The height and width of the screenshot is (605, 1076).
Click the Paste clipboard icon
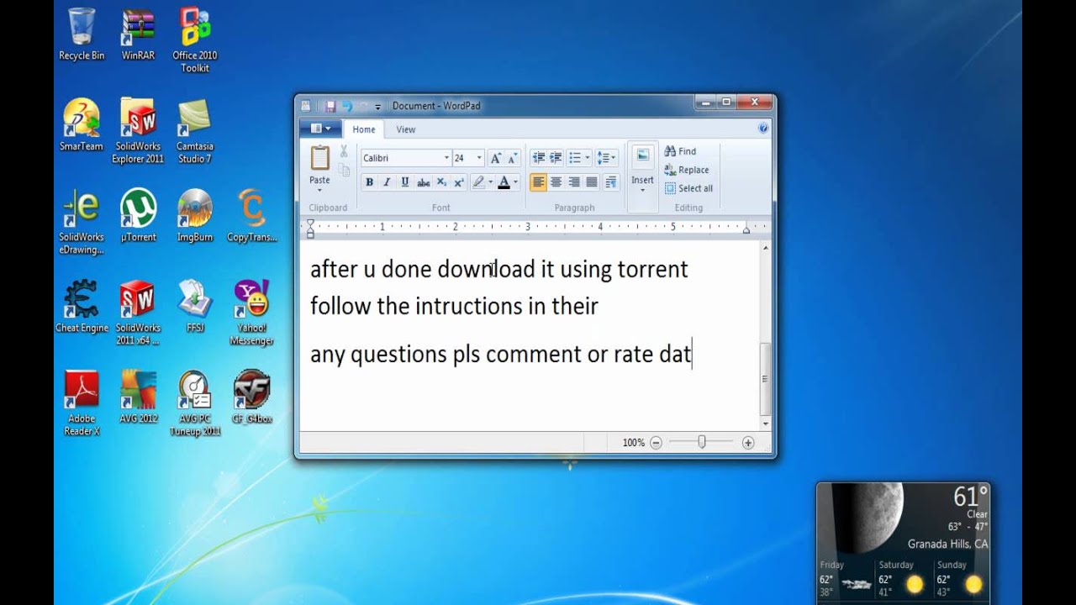coord(319,158)
